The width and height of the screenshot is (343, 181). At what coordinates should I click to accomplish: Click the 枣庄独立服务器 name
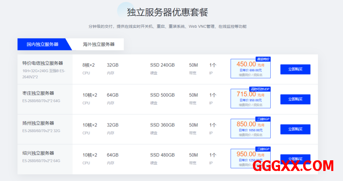pos(38,93)
